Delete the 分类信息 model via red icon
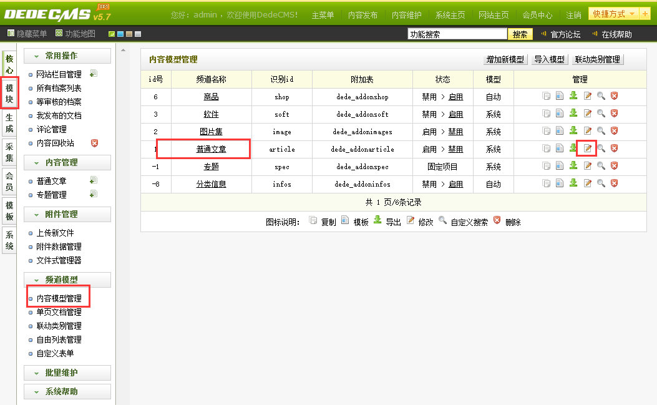Viewport: 657px width, 405px height. coord(615,183)
